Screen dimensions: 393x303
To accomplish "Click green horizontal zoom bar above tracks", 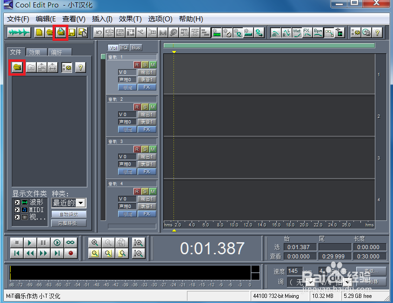I will click(x=269, y=45).
